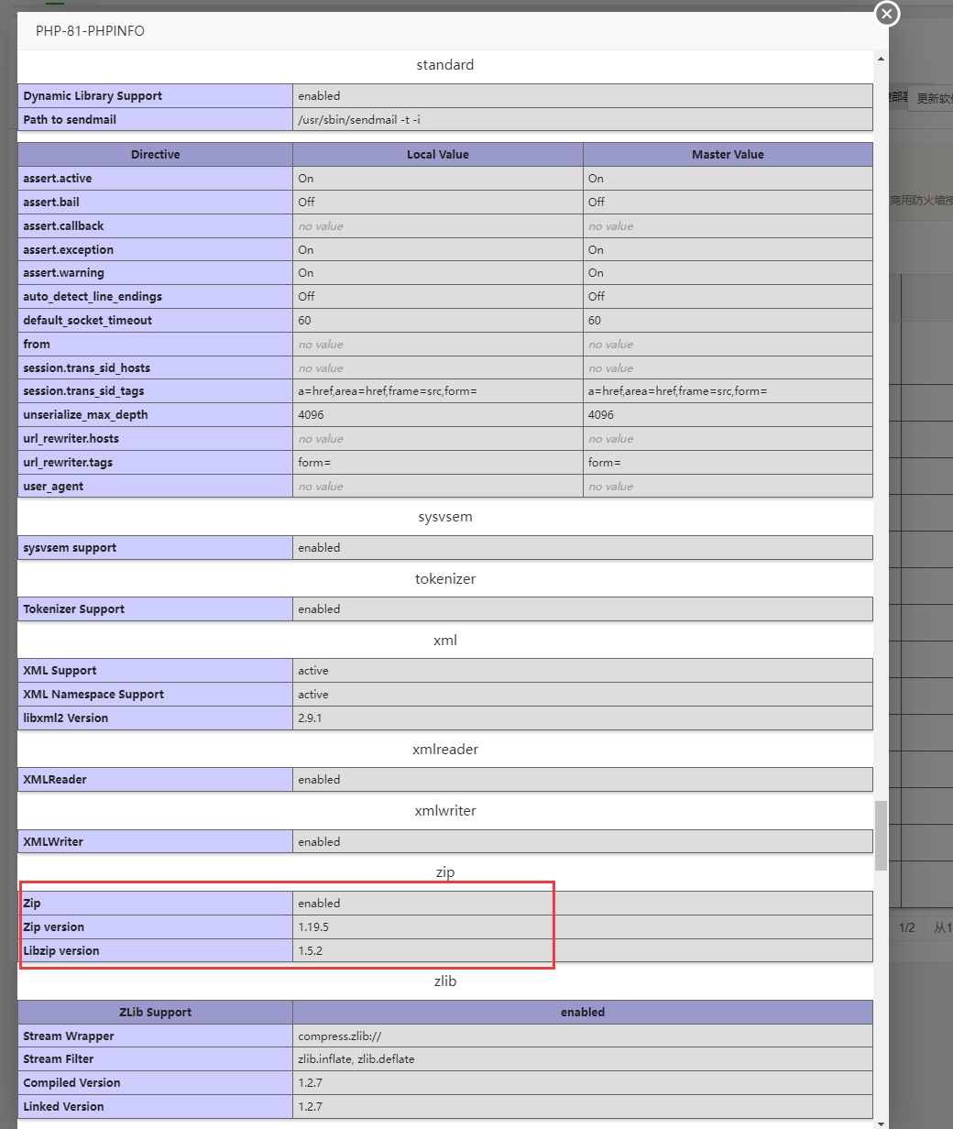Click the 'ZLib Support' header cell
953x1129 pixels.
point(155,1013)
